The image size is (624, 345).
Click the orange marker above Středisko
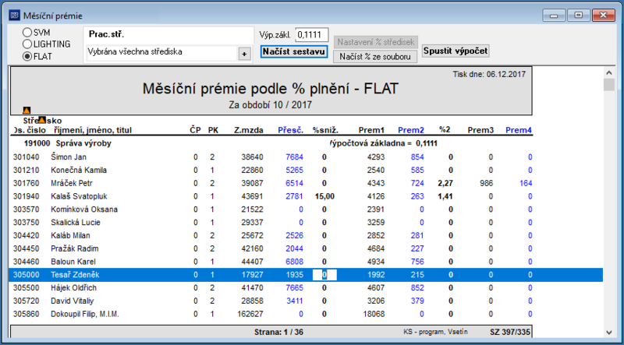coord(27,110)
